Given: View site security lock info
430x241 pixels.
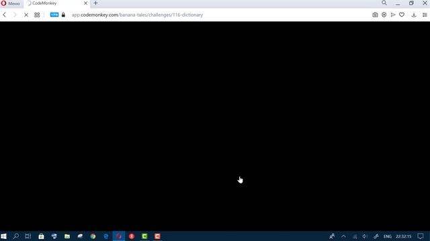Looking at the screenshot, I should coord(63,15).
